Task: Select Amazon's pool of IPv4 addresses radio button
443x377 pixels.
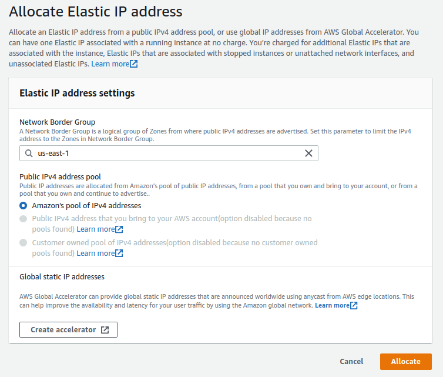Action: (24, 206)
